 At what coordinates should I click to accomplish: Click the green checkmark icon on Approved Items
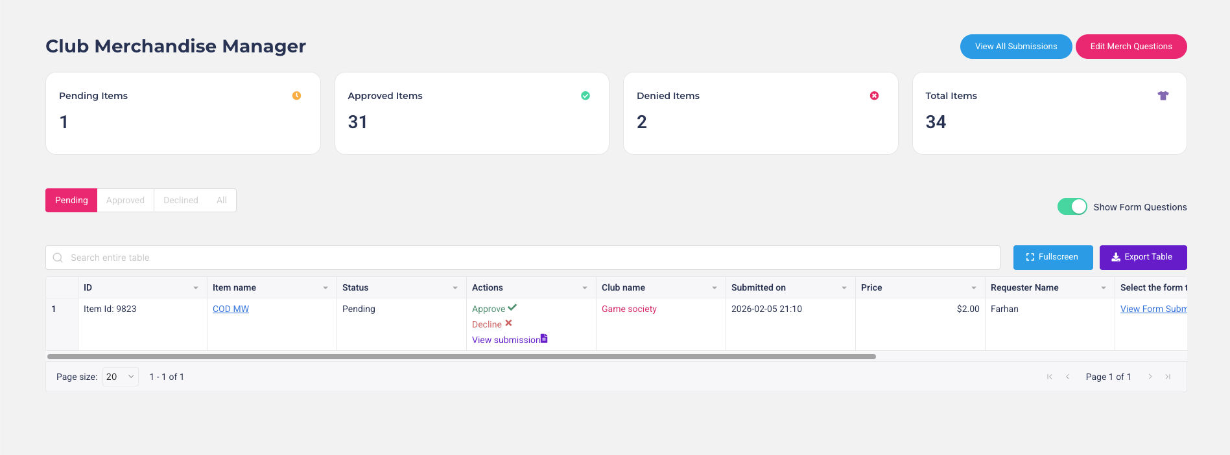[x=585, y=96]
